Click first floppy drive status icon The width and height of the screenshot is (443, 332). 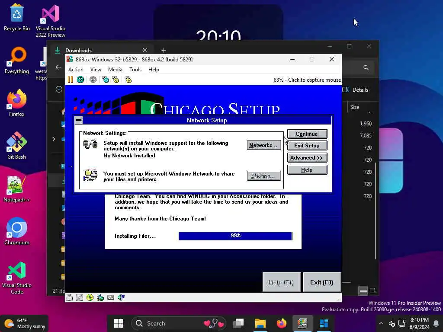tap(69, 297)
